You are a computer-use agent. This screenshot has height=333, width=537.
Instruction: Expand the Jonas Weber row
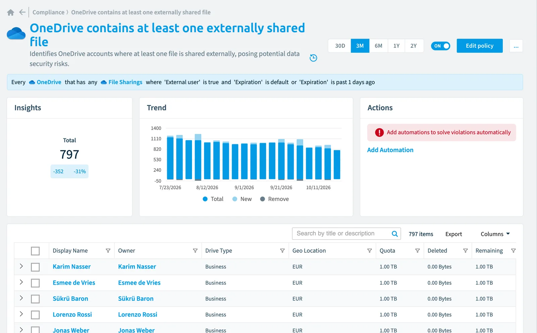click(21, 330)
